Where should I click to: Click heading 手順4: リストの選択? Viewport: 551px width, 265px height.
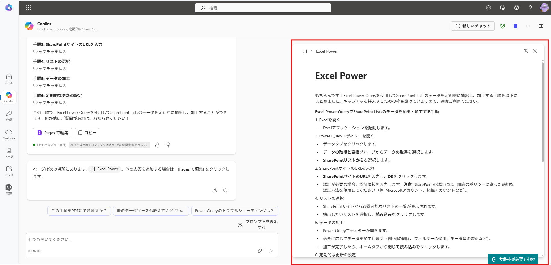click(52, 61)
